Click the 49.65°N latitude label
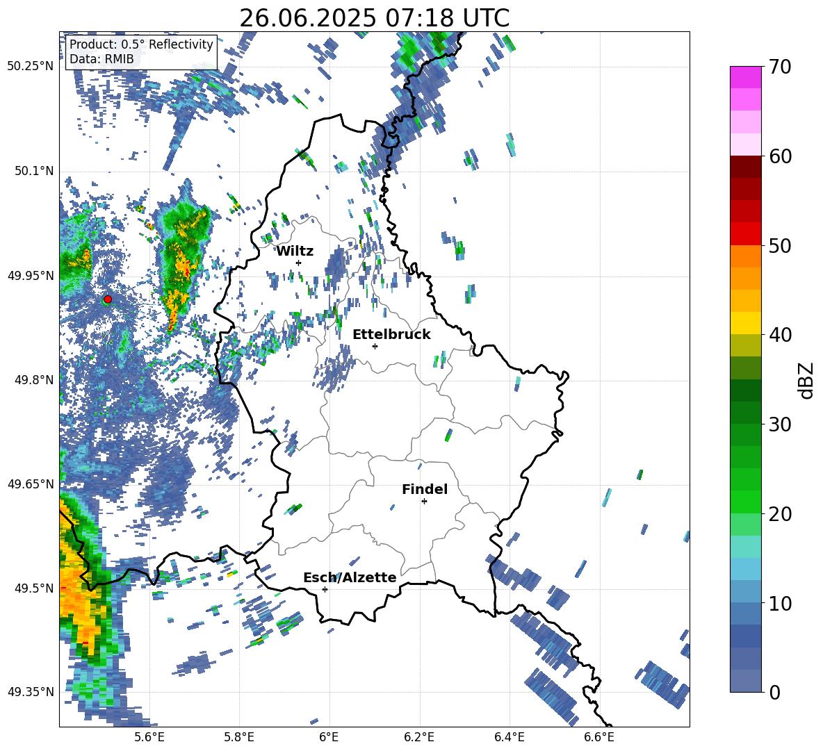Image resolution: width=823 pixels, height=751 pixels. [31, 484]
